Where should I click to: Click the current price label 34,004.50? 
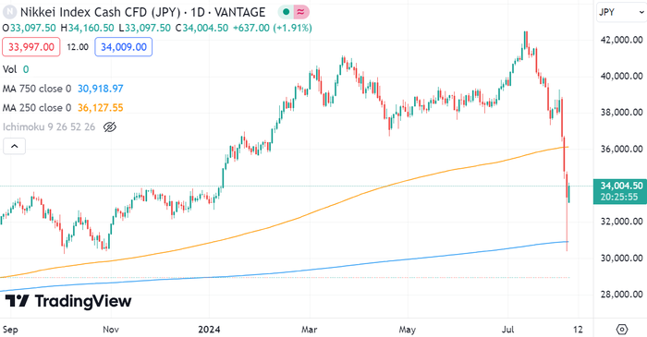(x=621, y=186)
